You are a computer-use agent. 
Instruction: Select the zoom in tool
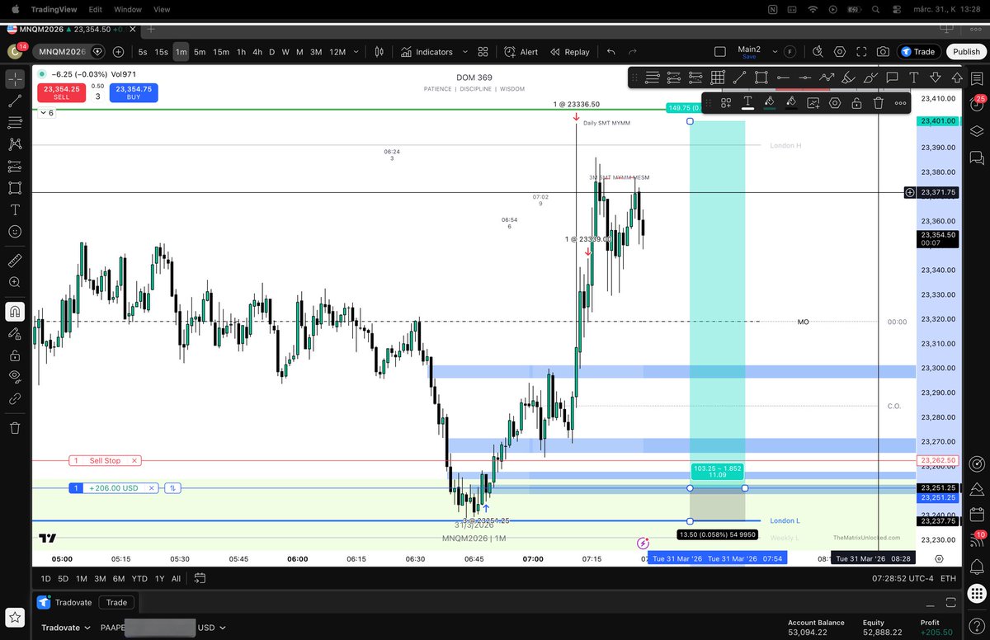tap(15, 282)
